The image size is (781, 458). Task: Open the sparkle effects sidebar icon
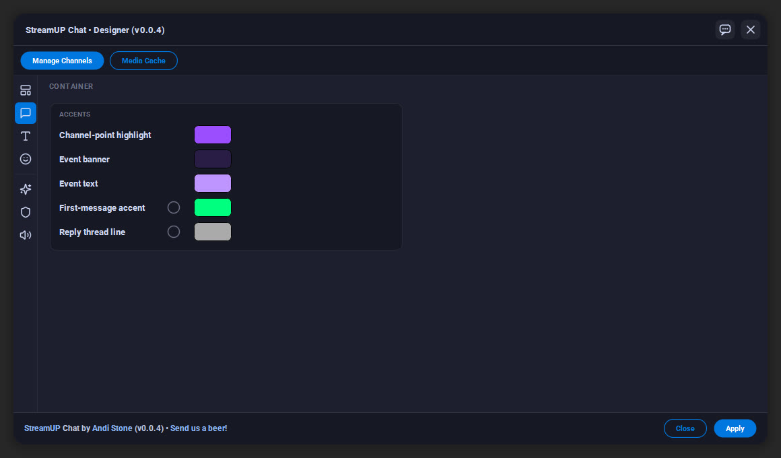point(26,189)
